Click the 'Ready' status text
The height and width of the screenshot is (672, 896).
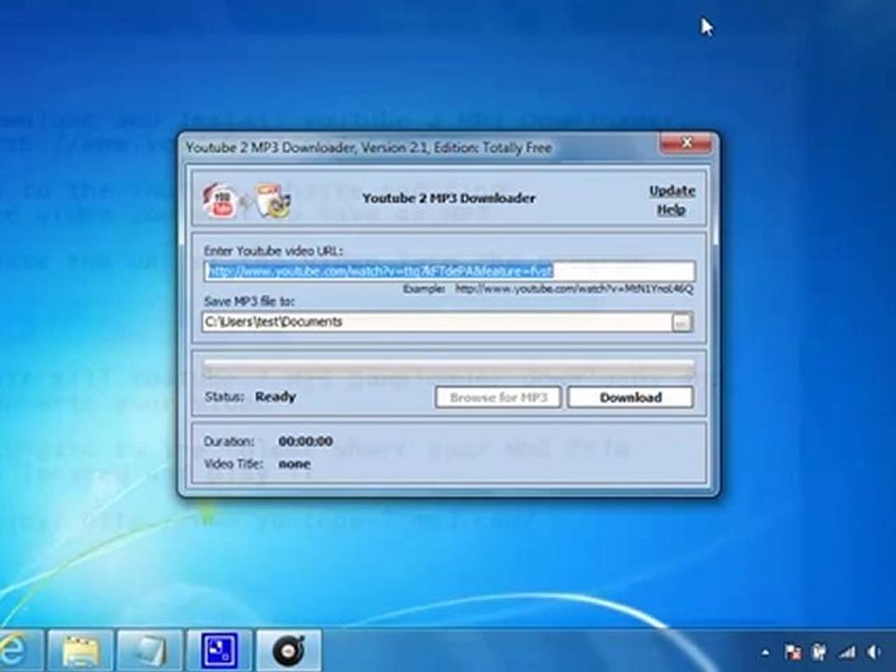275,397
